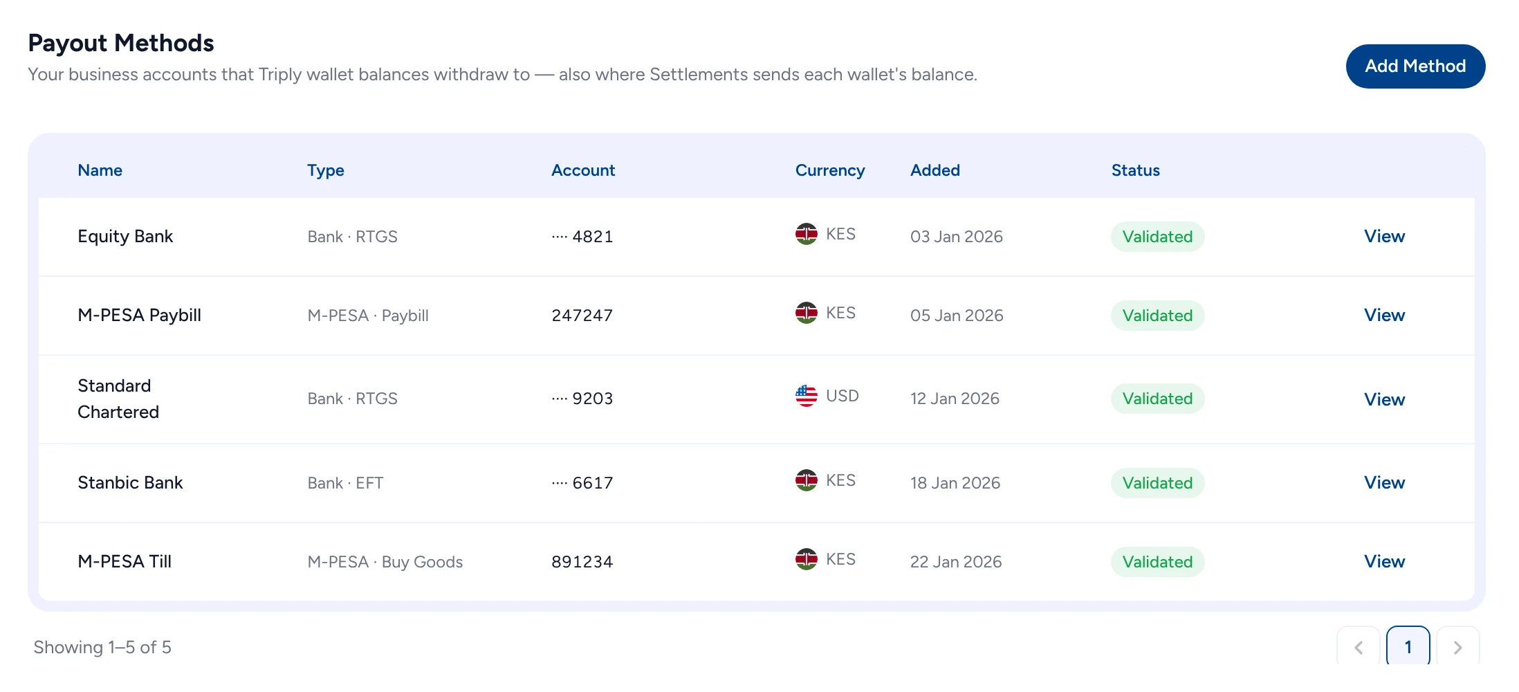Click Kenya flag icon in M-PESA Paybill row

coord(807,313)
